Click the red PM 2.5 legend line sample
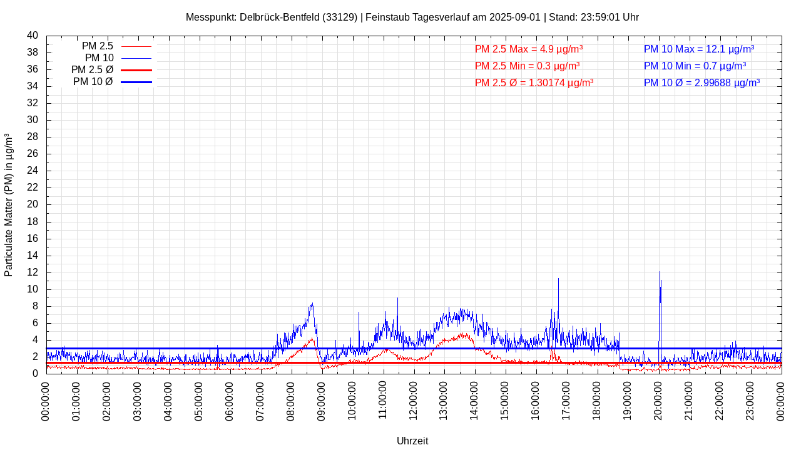This screenshot has height=450, width=801. click(136, 46)
